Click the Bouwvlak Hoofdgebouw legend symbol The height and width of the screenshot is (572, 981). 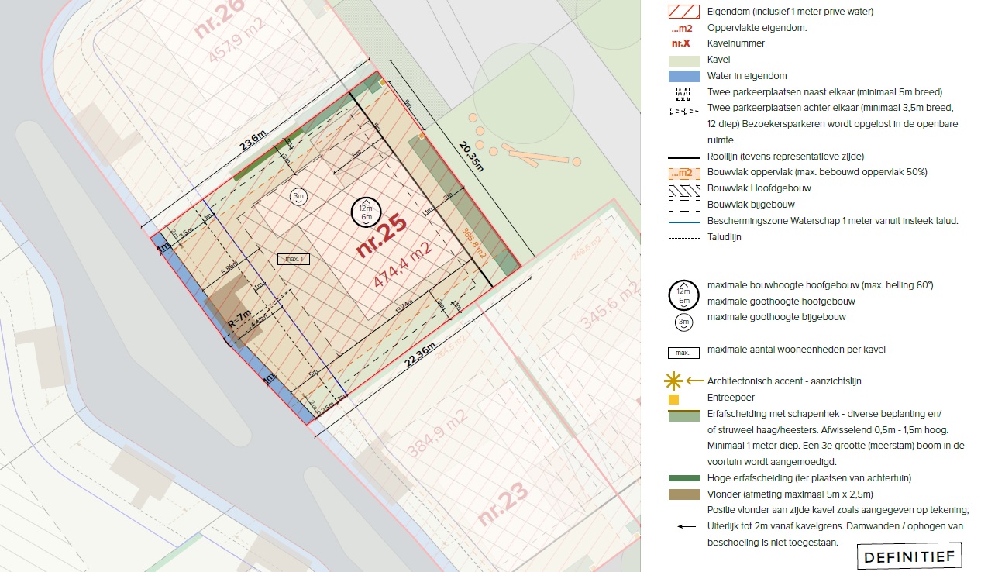683,188
